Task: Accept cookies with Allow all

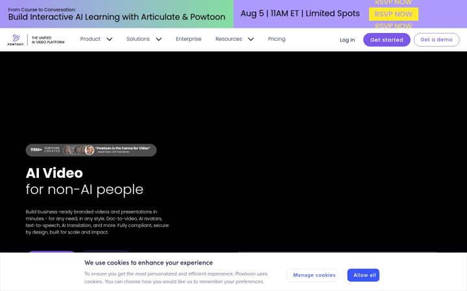Action: pos(365,275)
